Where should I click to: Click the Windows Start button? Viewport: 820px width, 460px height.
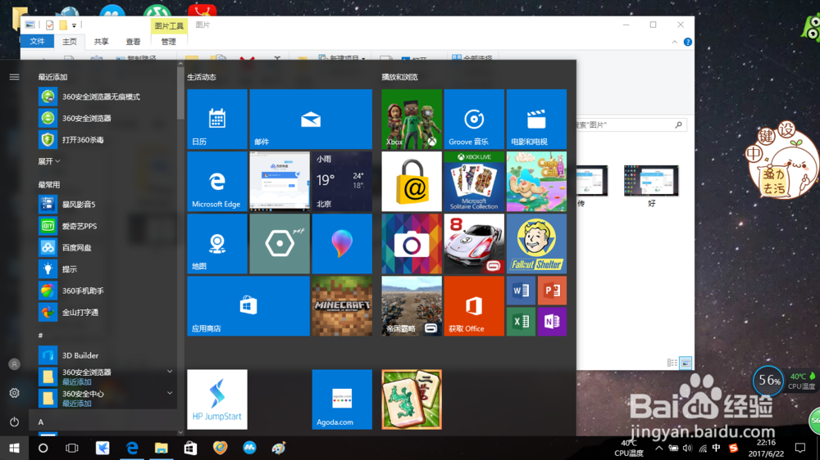(x=14, y=448)
